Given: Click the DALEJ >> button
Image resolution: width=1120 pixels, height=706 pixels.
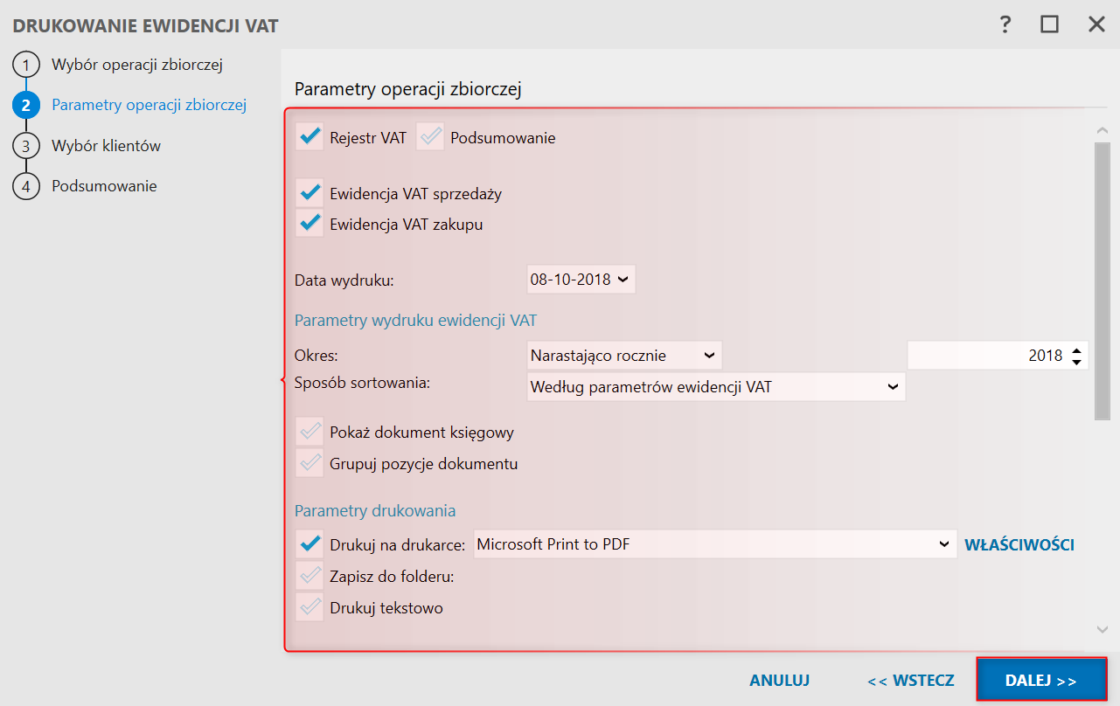Looking at the screenshot, I should (1041, 681).
